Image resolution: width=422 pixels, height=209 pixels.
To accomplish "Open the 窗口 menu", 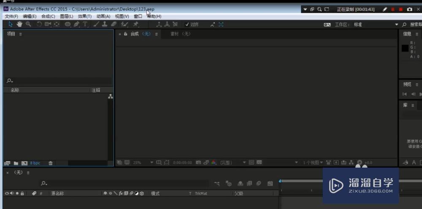I will [x=138, y=16].
